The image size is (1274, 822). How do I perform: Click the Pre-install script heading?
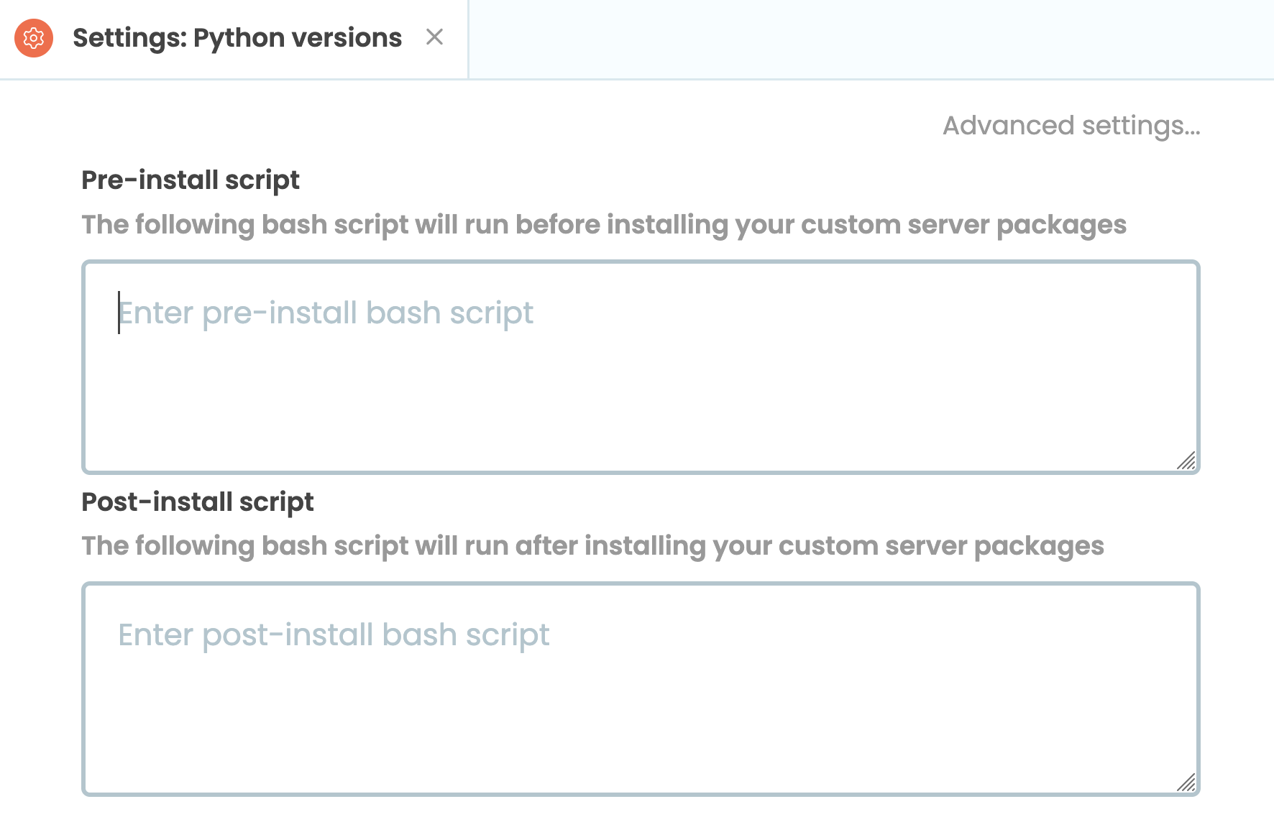(x=190, y=180)
